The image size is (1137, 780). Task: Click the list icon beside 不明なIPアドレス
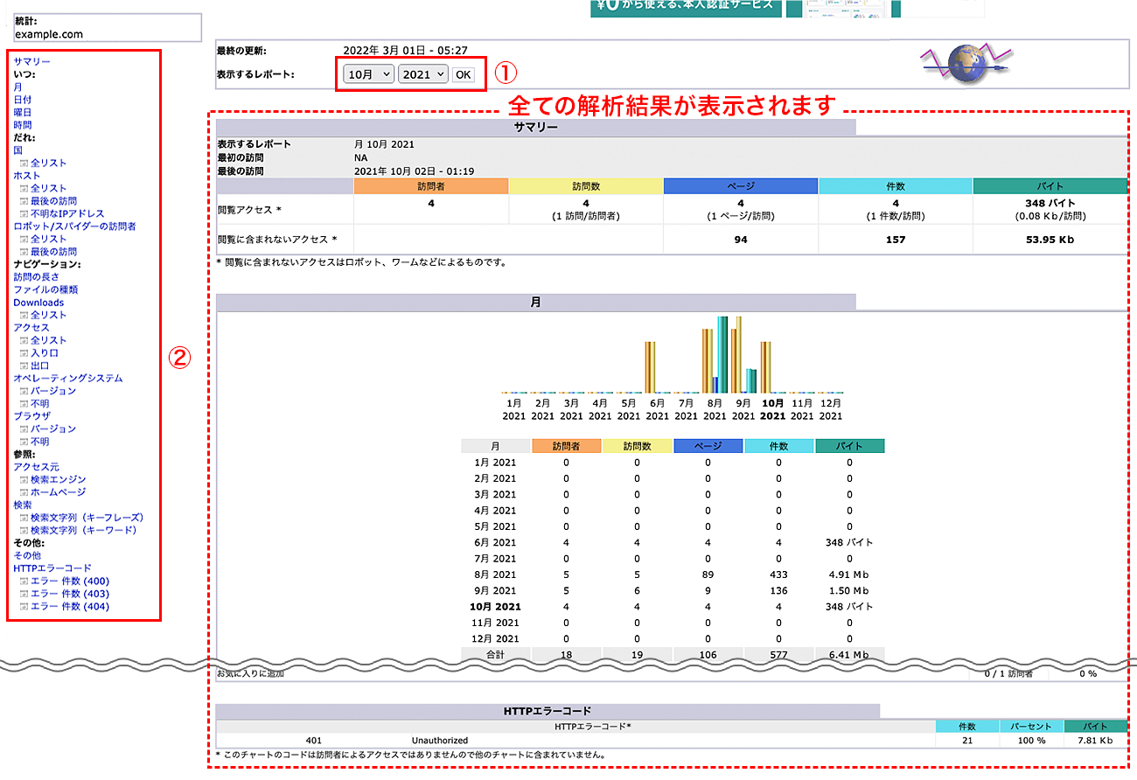click(24, 214)
